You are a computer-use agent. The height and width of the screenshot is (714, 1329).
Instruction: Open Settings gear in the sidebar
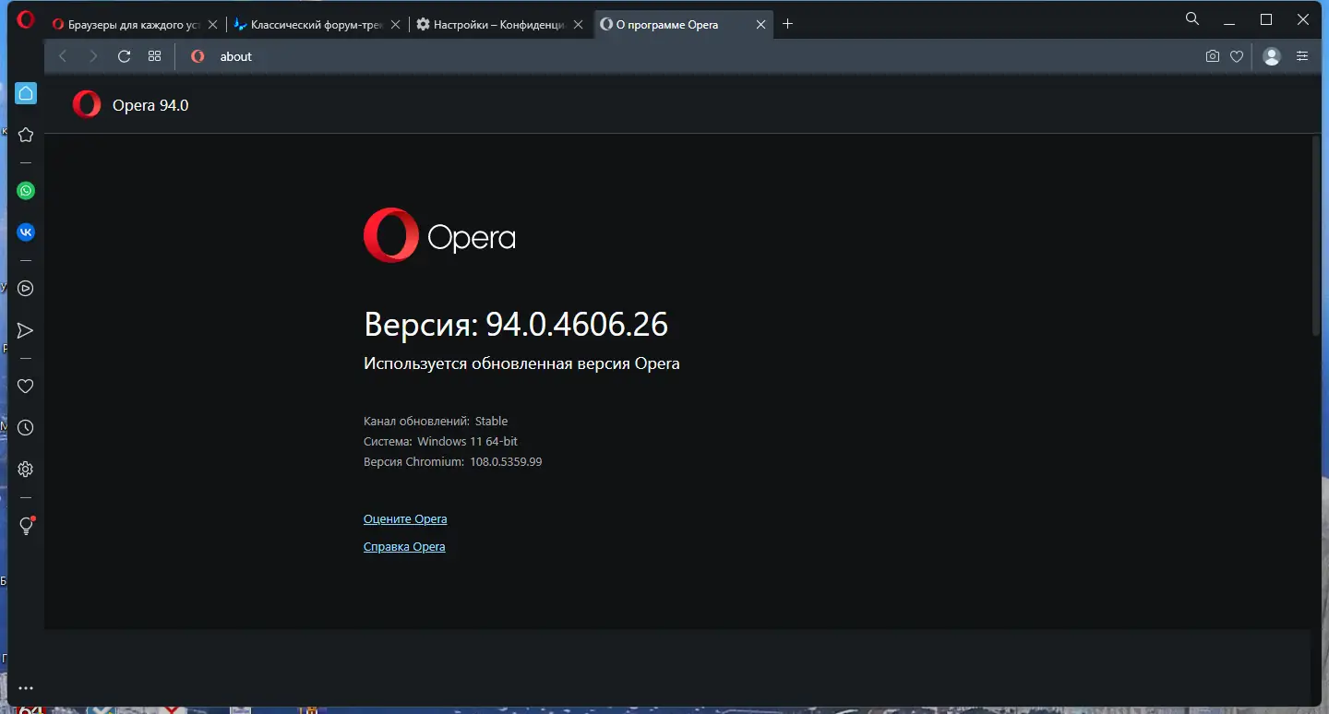click(x=26, y=470)
